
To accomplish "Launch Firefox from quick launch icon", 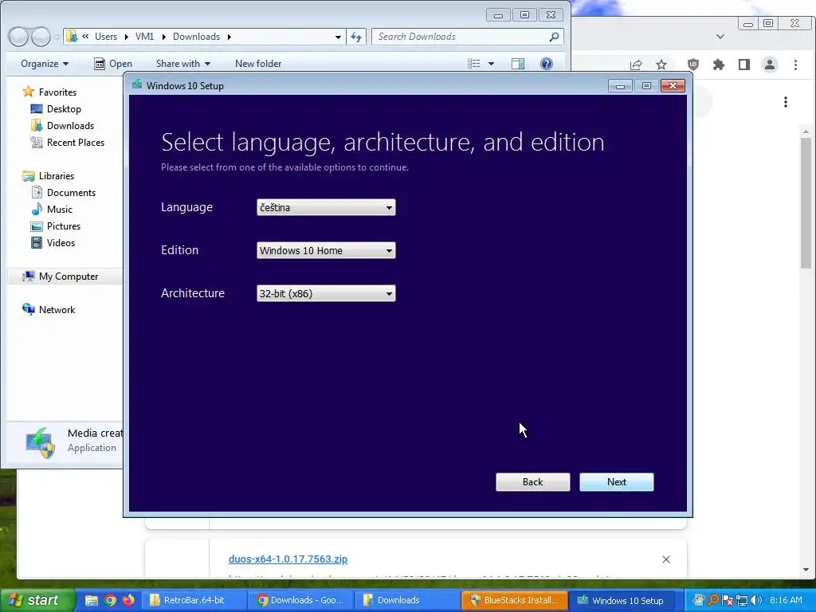I will click(x=128, y=600).
